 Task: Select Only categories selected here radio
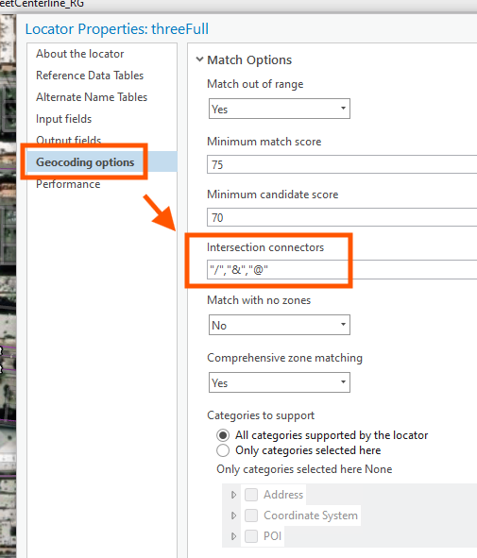tap(223, 450)
